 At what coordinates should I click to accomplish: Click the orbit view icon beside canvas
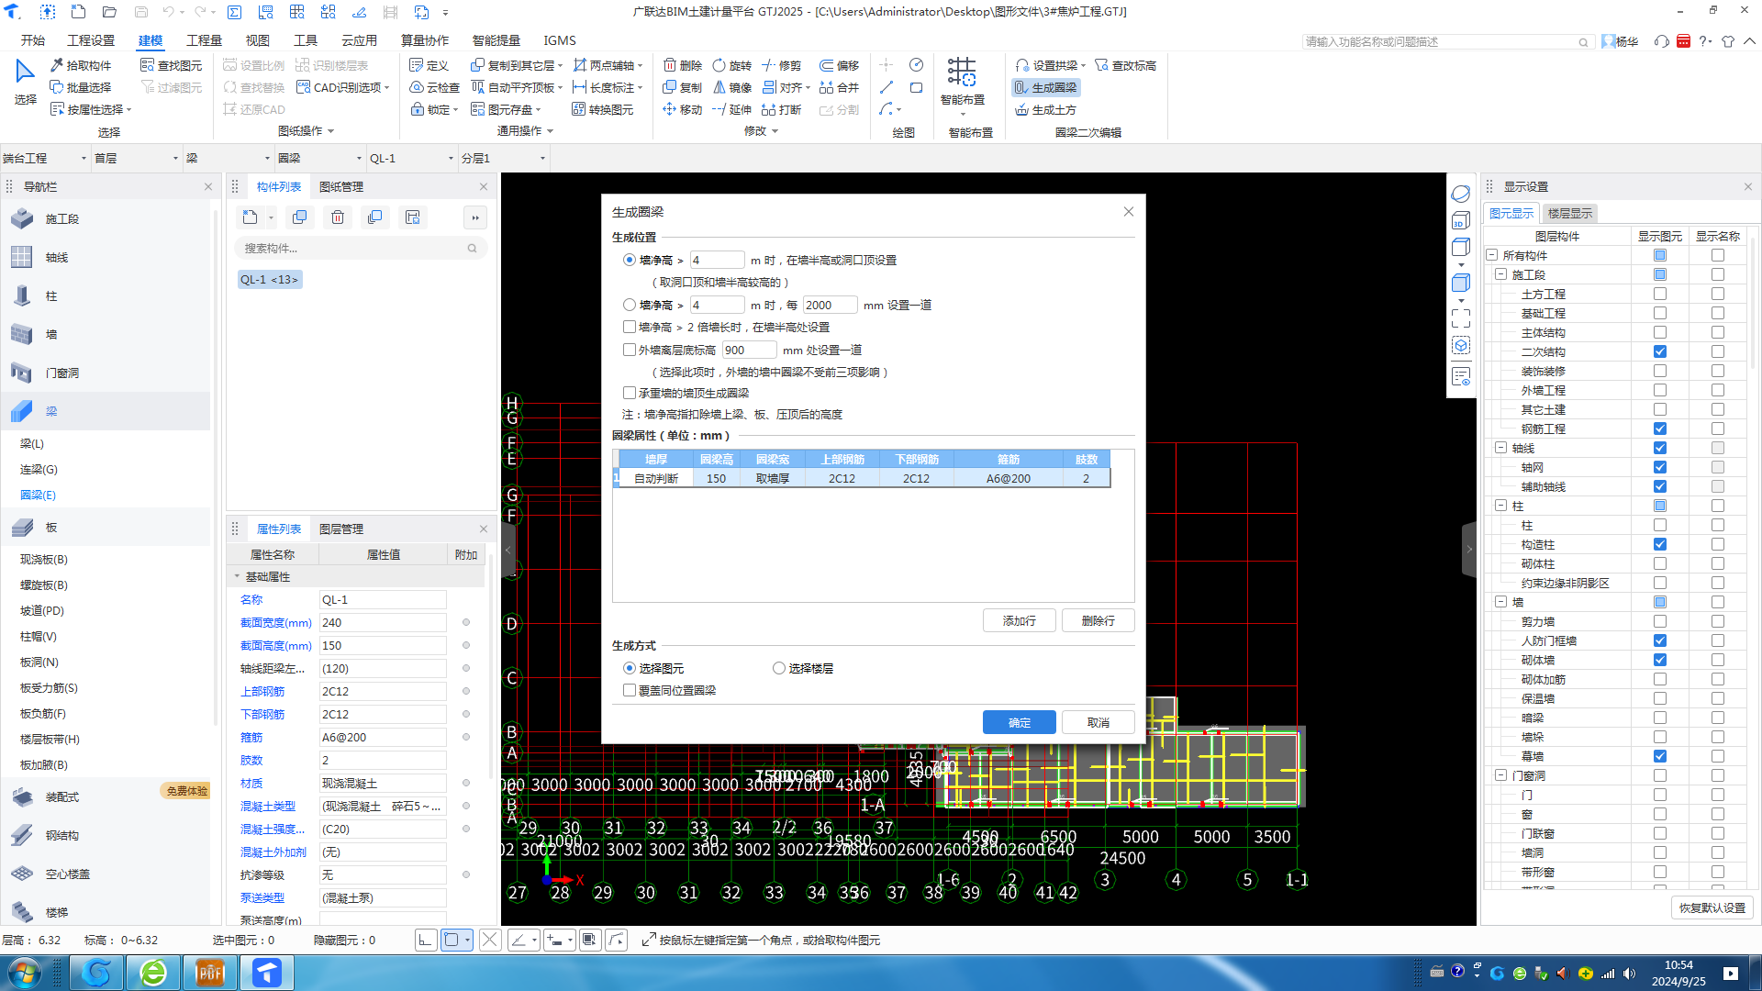point(1461,194)
